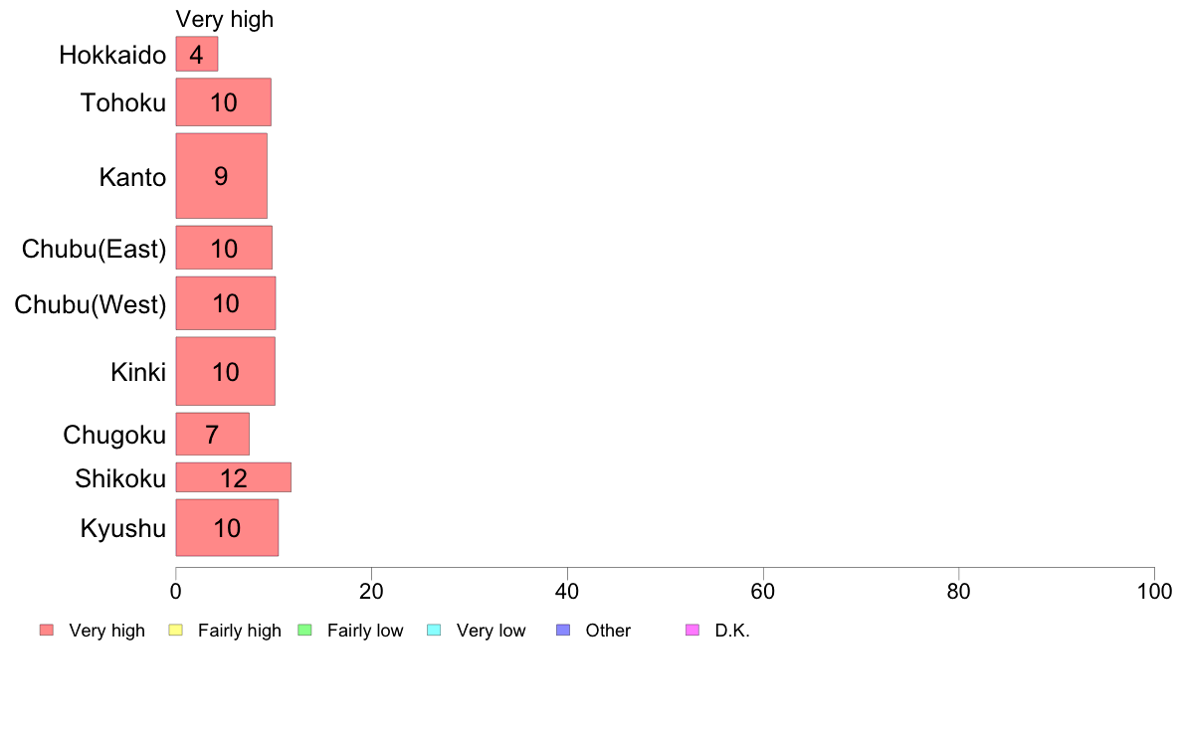Screen dimensions: 1182x732
Task: Click the Very high column header
Action: pyautogui.click(x=225, y=19)
